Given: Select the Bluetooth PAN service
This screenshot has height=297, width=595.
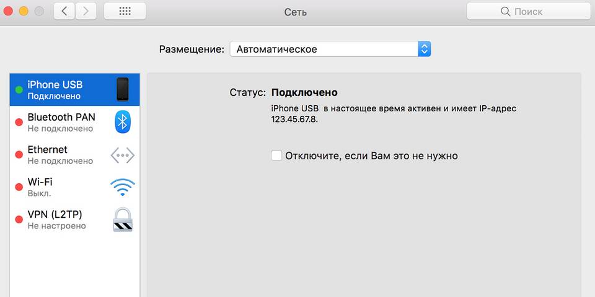Looking at the screenshot, I should [75, 123].
